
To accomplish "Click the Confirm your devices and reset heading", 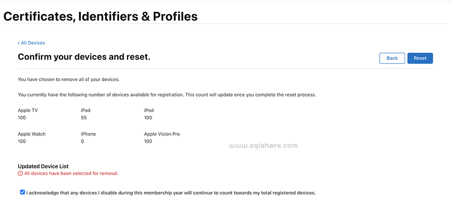I will tap(84, 57).
